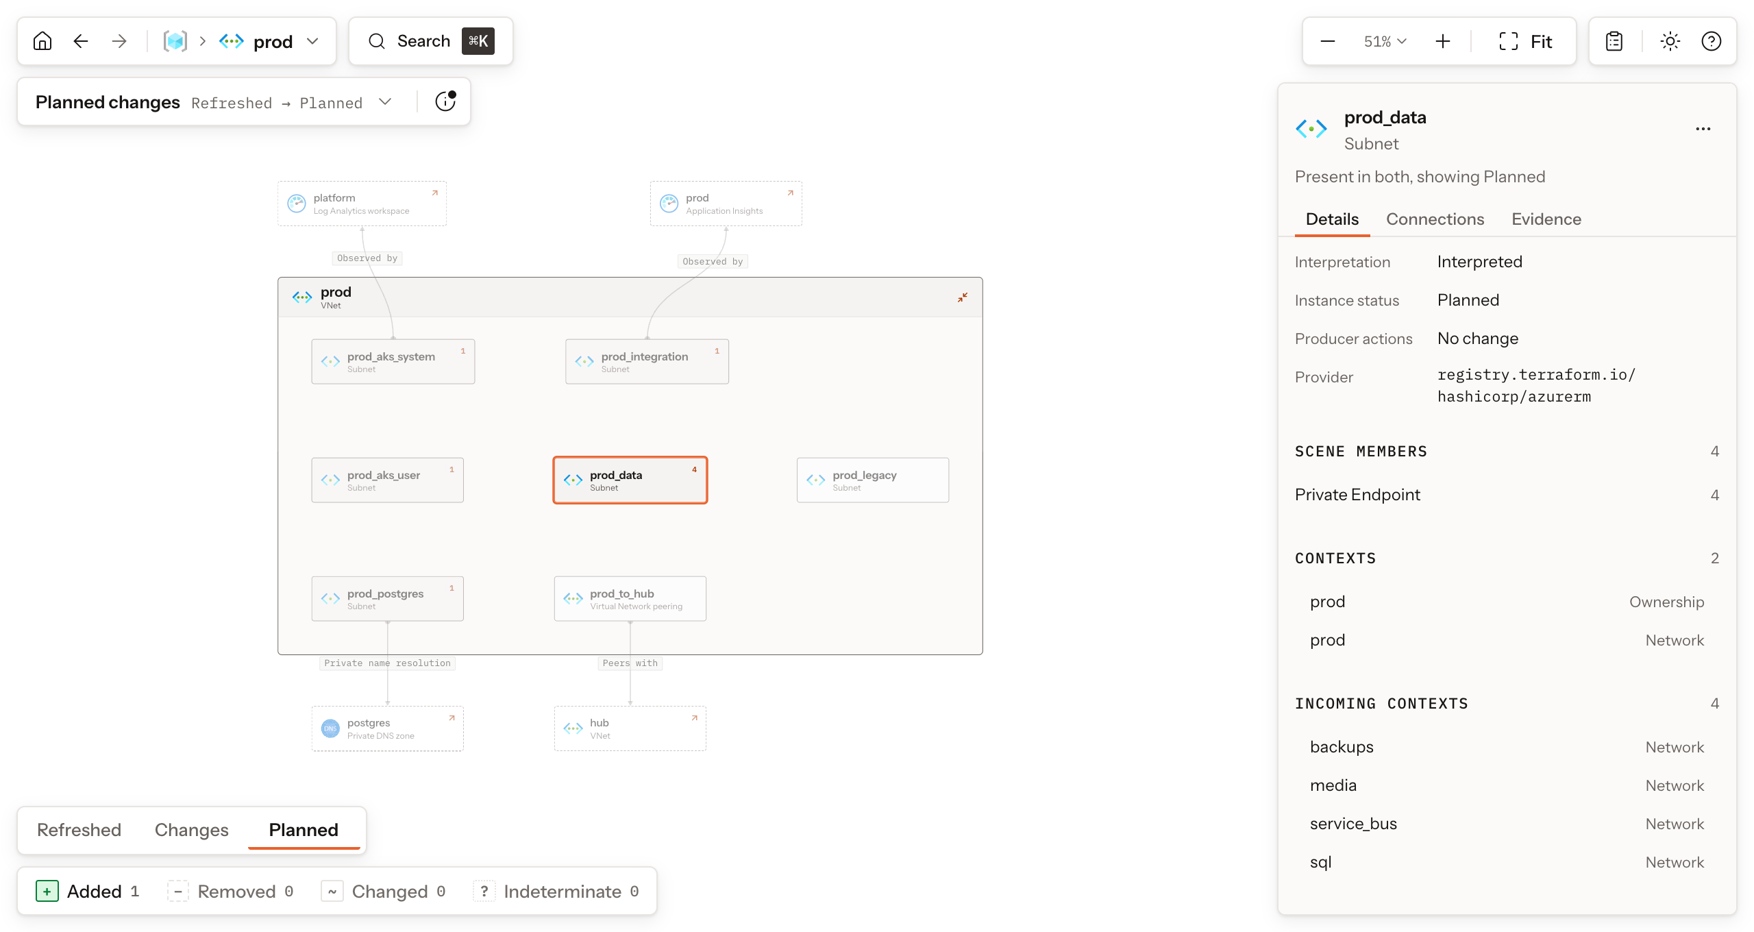Open the planned changes info icon
Screen dimensions: 1754x932
445,101
